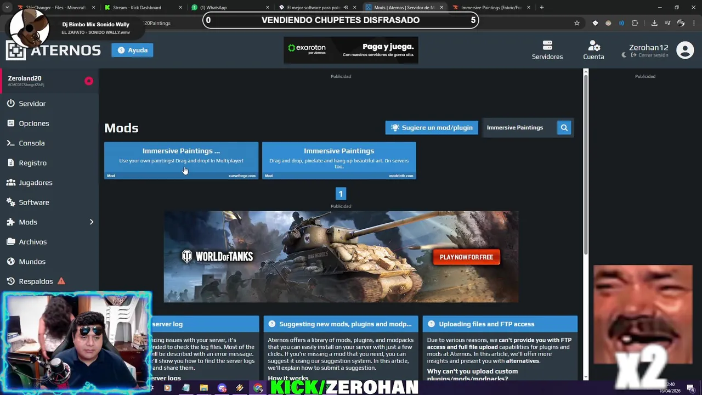This screenshot has height=395, width=702.
Task: Open the Chrome three-dot menu
Action: point(693,23)
